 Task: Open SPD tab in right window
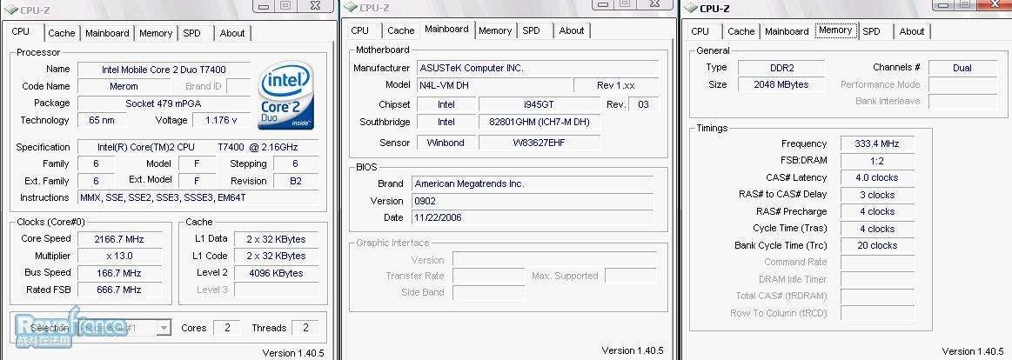point(871,31)
